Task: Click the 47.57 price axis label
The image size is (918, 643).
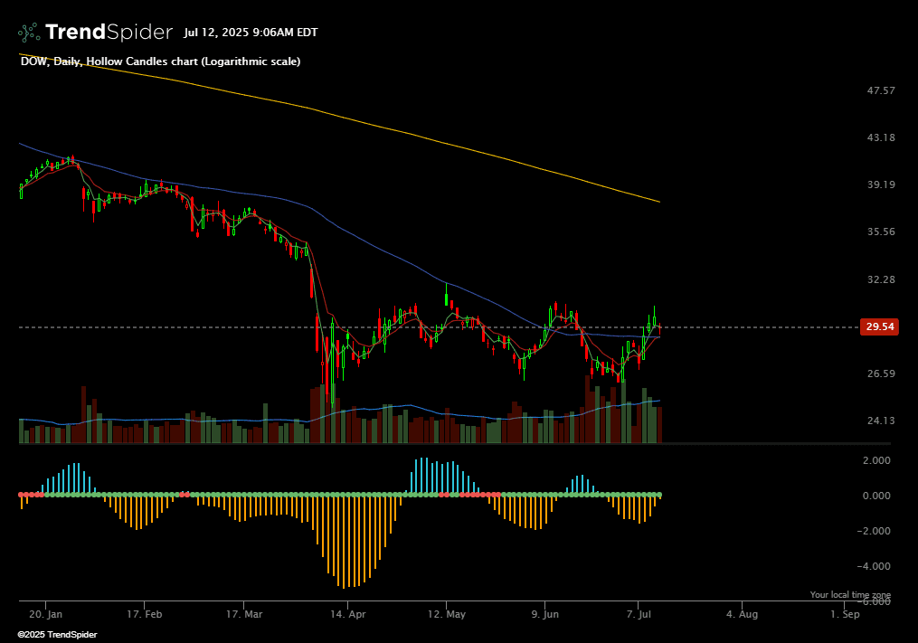Action: tap(880, 90)
